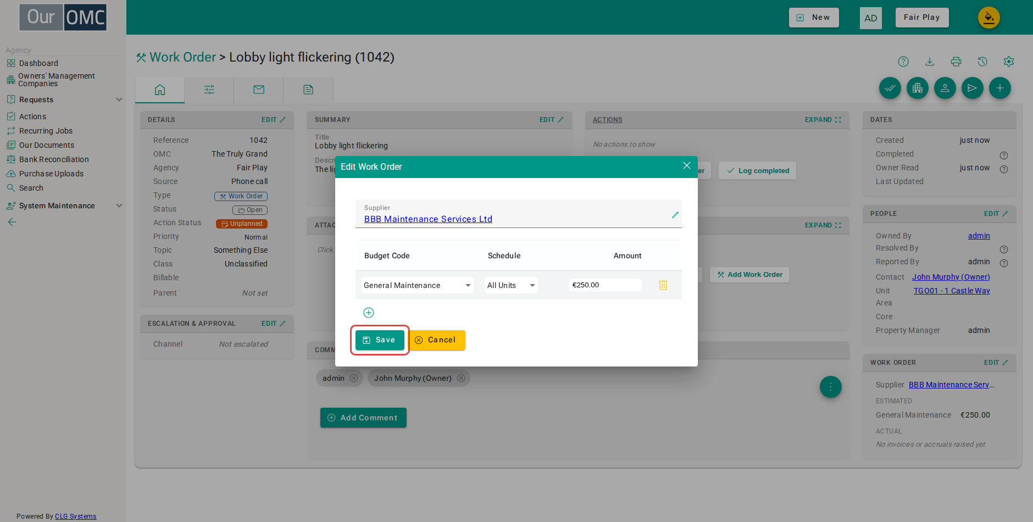Open Bank Reconciliation in the sidebar
Viewport: 1033px width, 522px height.
coord(54,159)
